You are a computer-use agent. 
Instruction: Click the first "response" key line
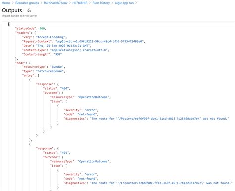(x=47, y=84)
